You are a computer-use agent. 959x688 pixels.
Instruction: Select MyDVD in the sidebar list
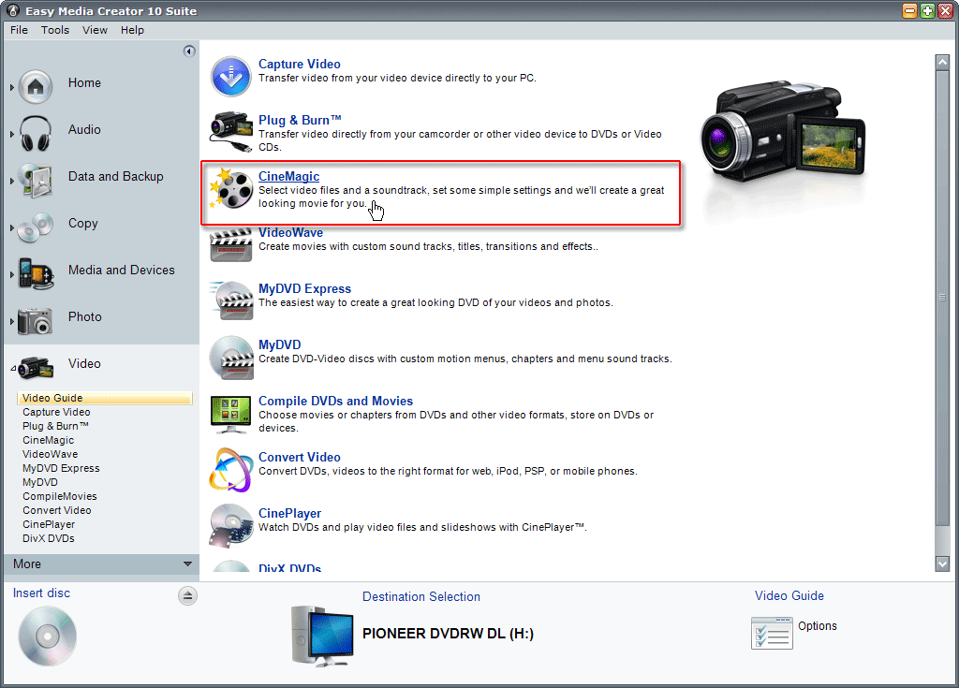[40, 482]
